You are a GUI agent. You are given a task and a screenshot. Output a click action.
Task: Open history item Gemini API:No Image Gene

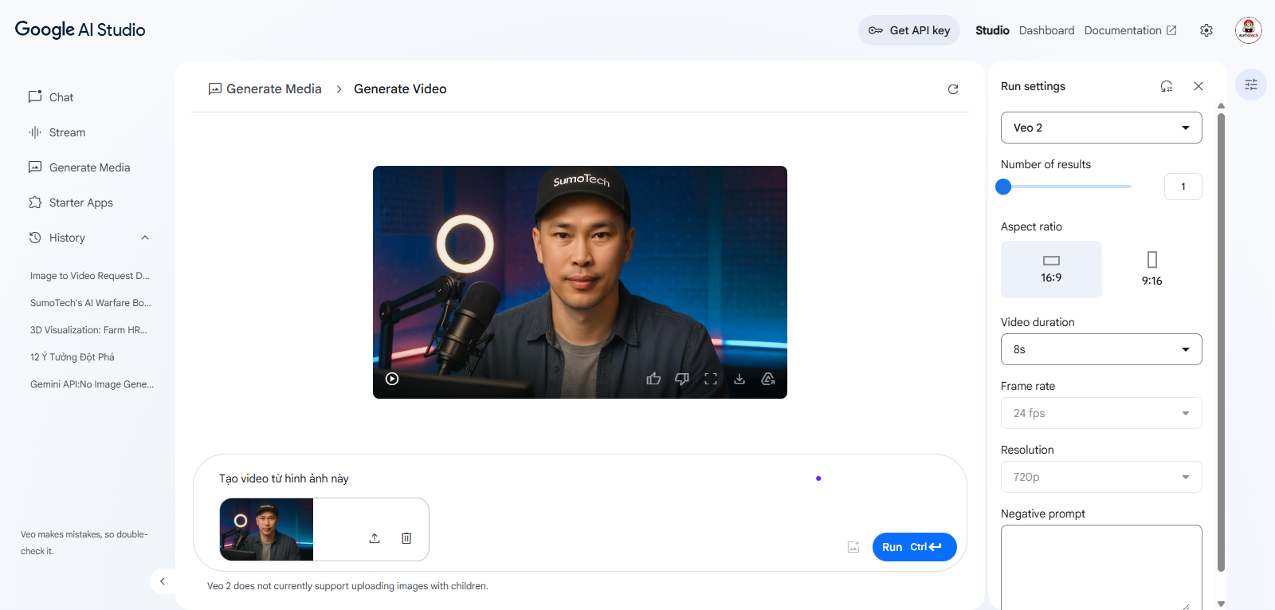pos(92,384)
